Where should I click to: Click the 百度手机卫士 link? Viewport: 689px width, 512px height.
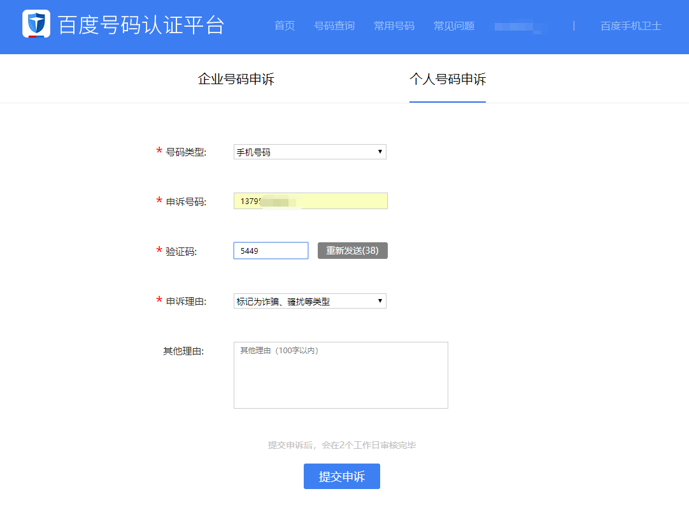point(629,26)
